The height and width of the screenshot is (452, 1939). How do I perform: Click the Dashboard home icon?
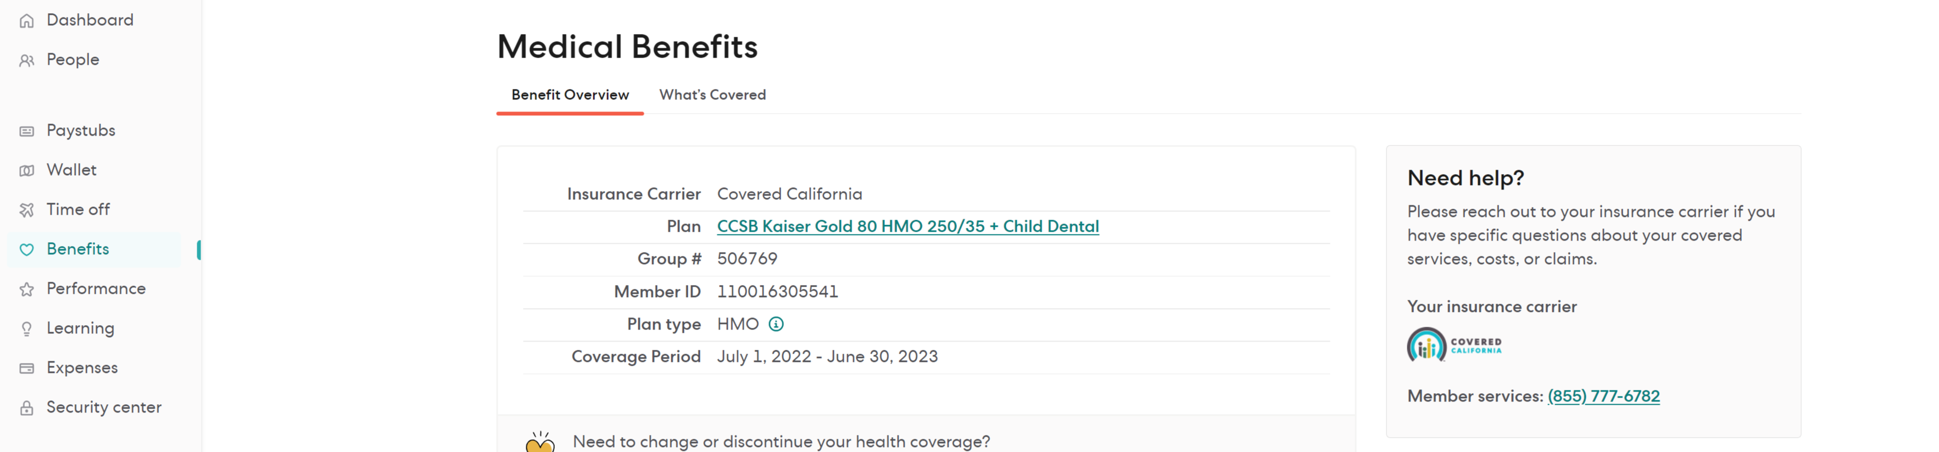[x=27, y=21]
